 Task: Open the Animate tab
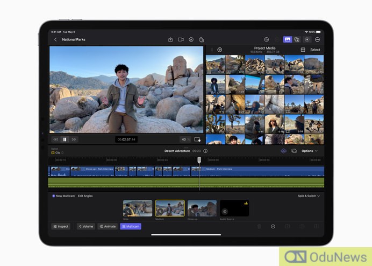(108, 226)
